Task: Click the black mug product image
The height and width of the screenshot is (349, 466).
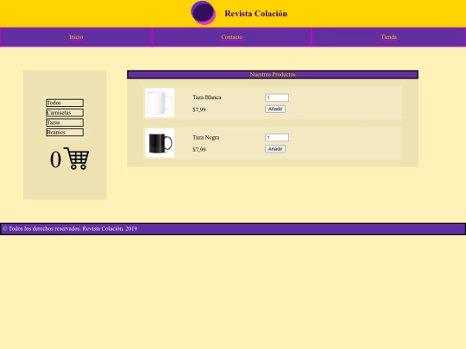Action: pos(160,143)
